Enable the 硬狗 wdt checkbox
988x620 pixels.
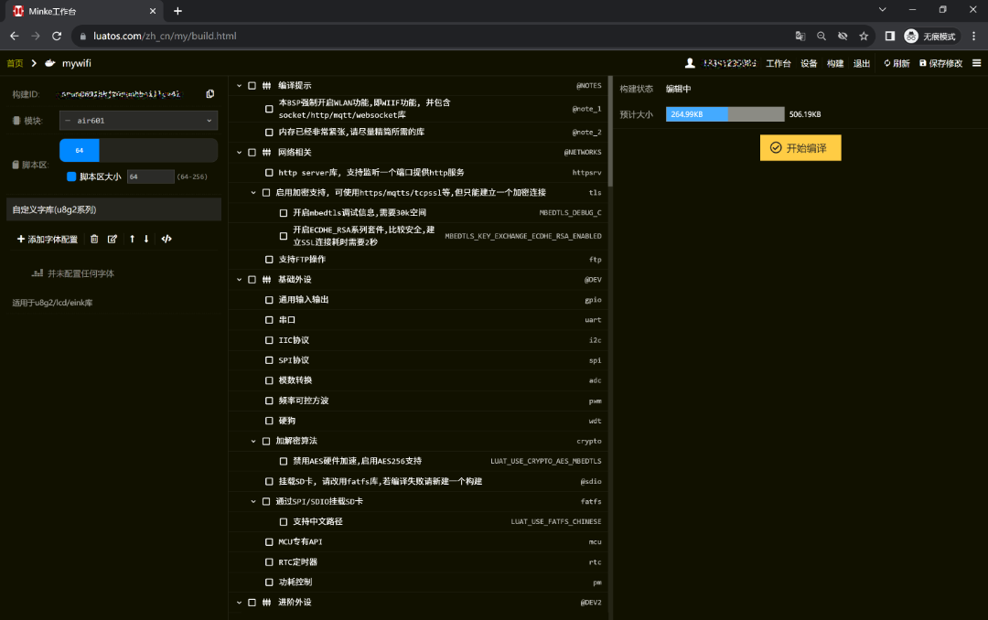click(269, 421)
